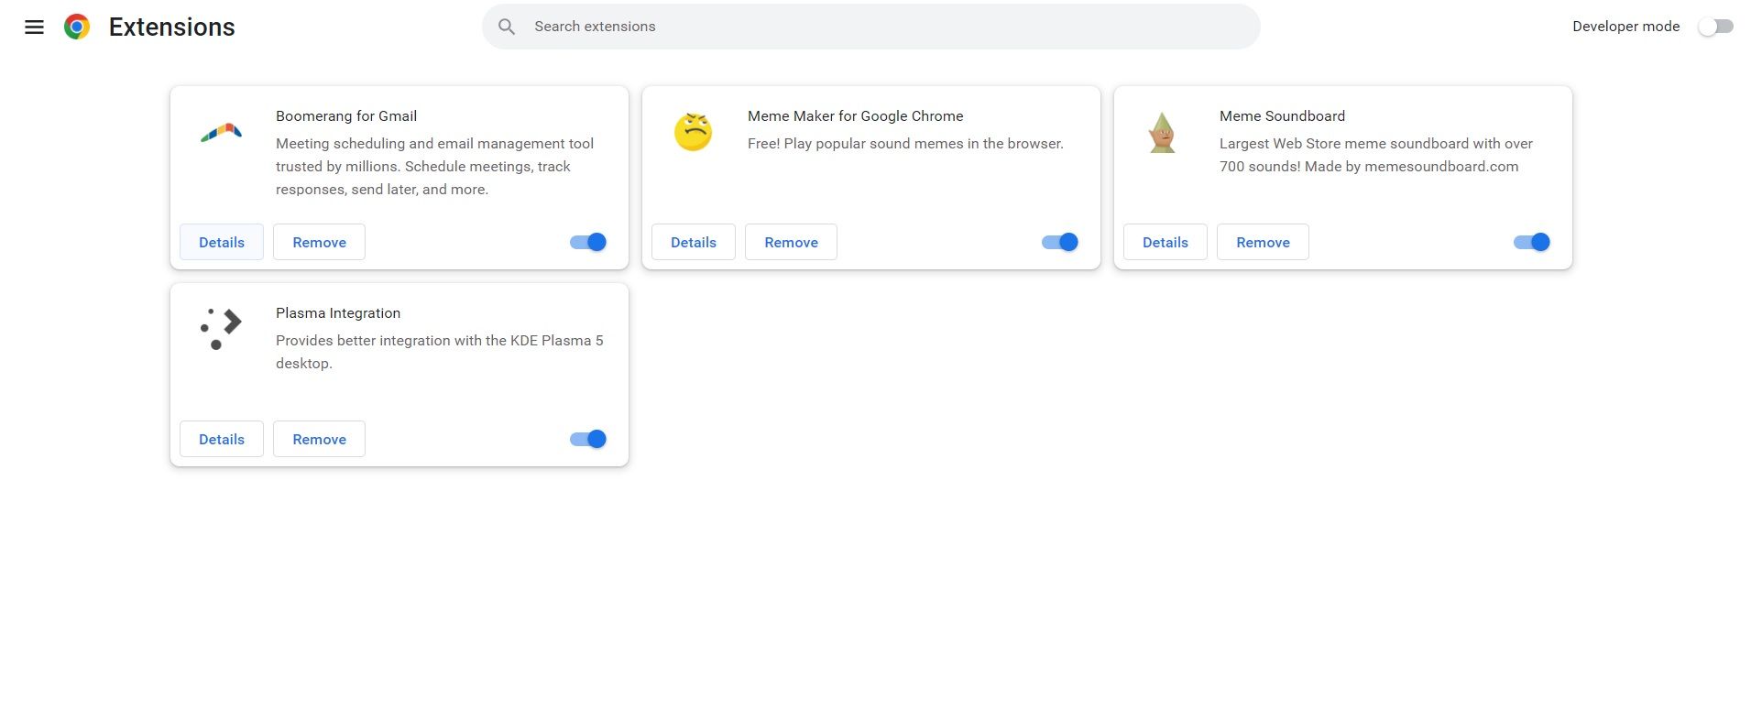Click the Plasma Integration extension icon

point(220,328)
